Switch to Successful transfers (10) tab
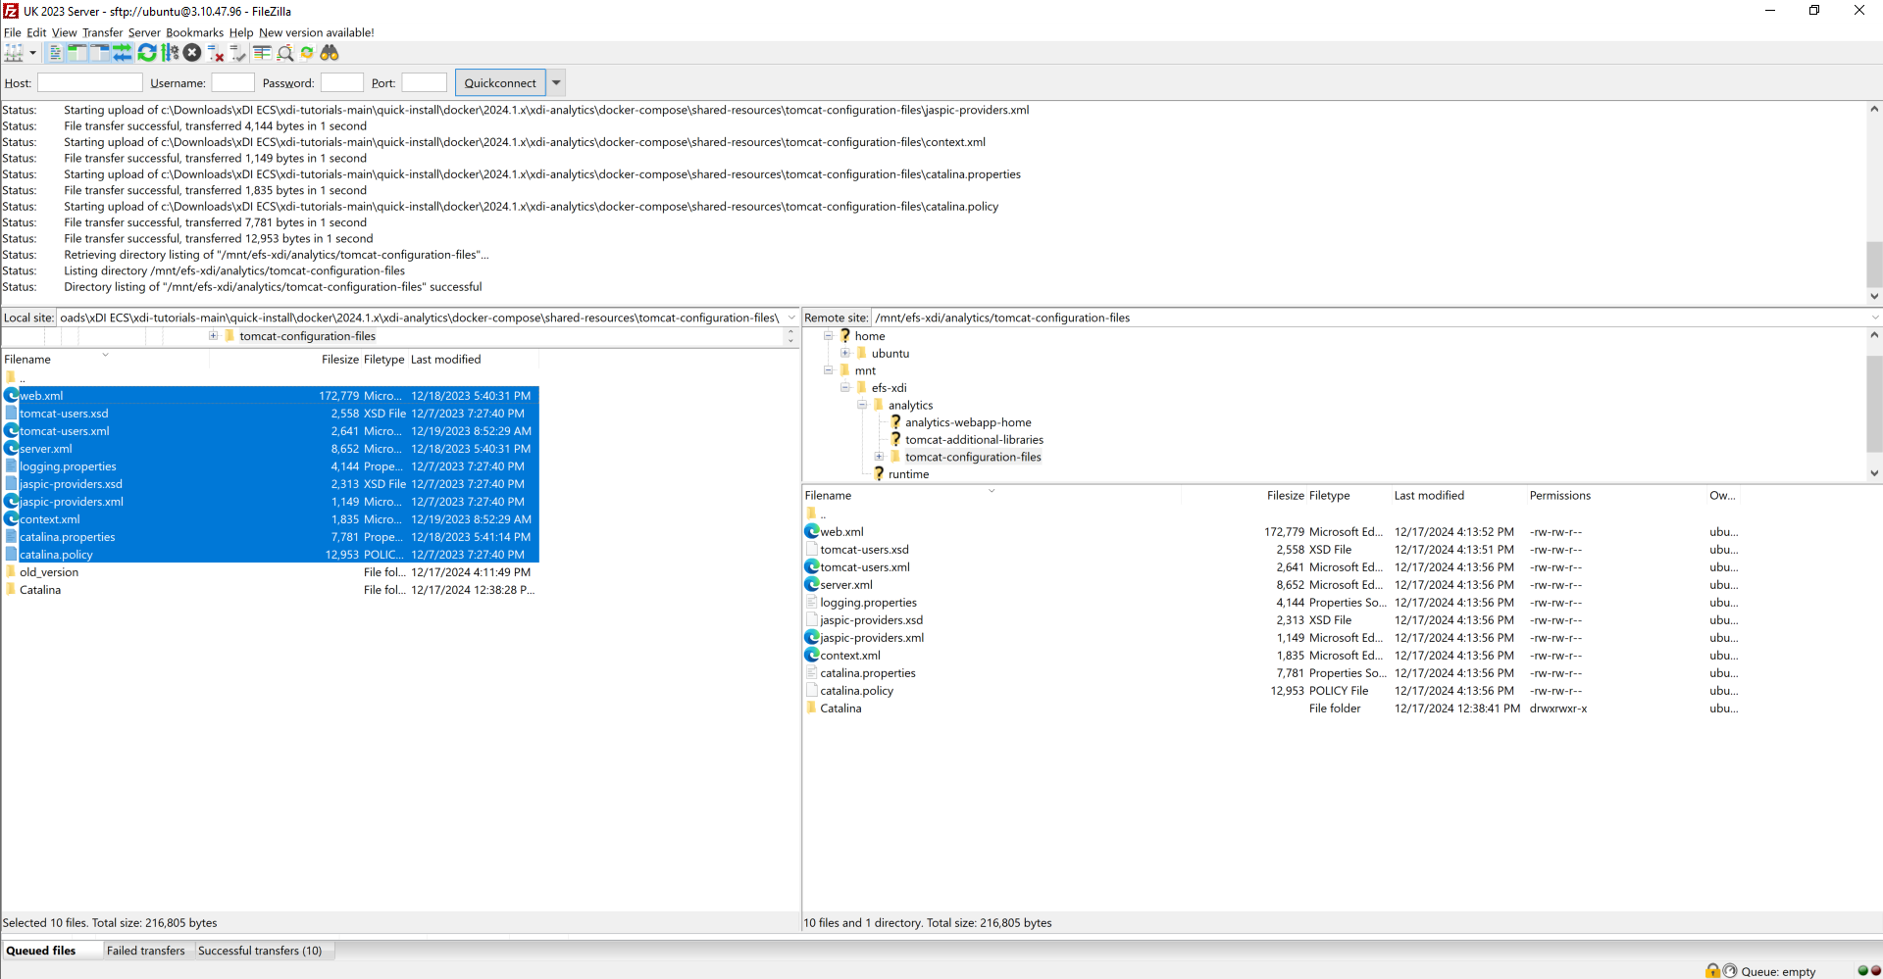The width and height of the screenshot is (1883, 979). 260,951
